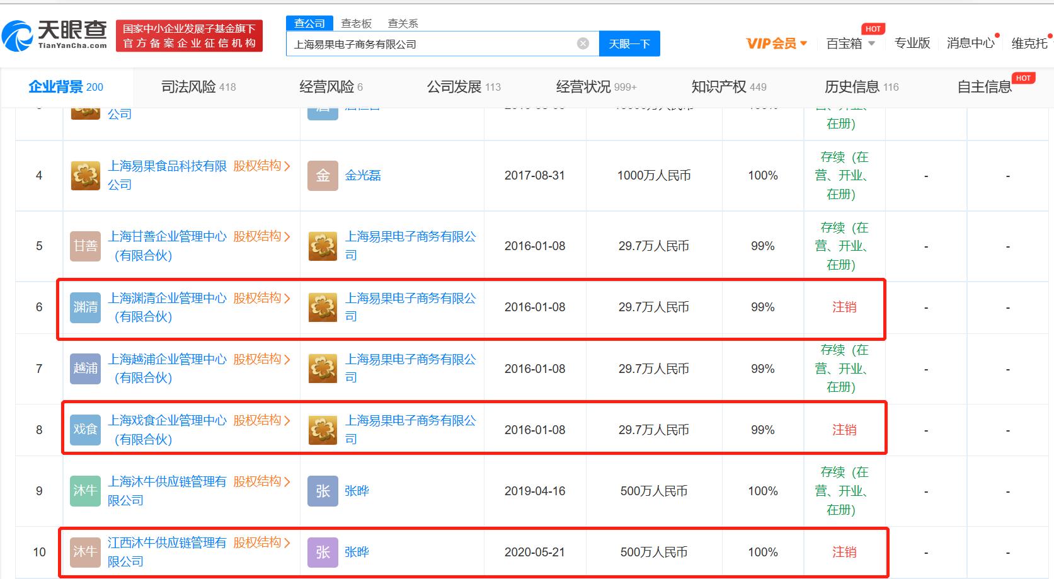Click the 注销 status of 上海渊清
The height and width of the screenshot is (579, 1054).
(x=844, y=307)
